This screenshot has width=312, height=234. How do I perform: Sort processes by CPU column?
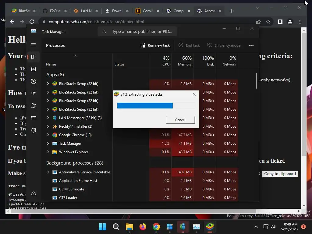click(160, 61)
